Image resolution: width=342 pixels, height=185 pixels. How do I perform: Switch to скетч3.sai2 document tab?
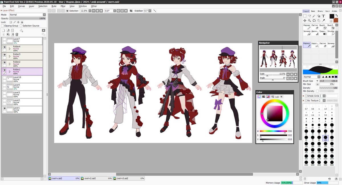[129, 178]
